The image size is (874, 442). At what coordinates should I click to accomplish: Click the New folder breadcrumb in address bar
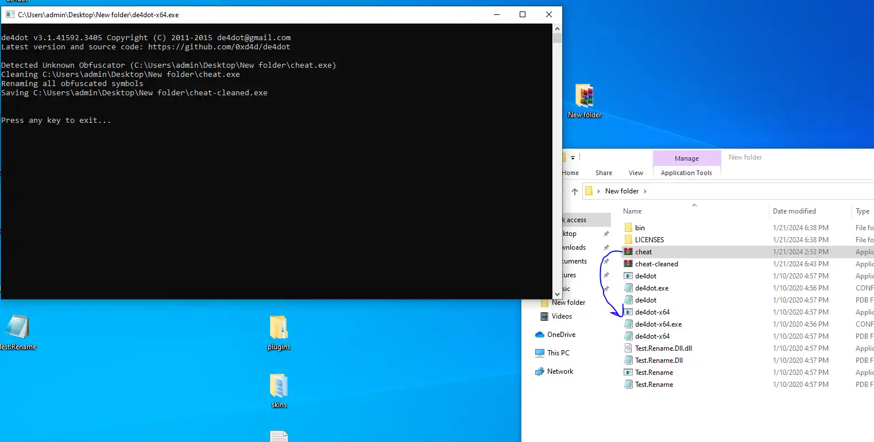coord(622,191)
